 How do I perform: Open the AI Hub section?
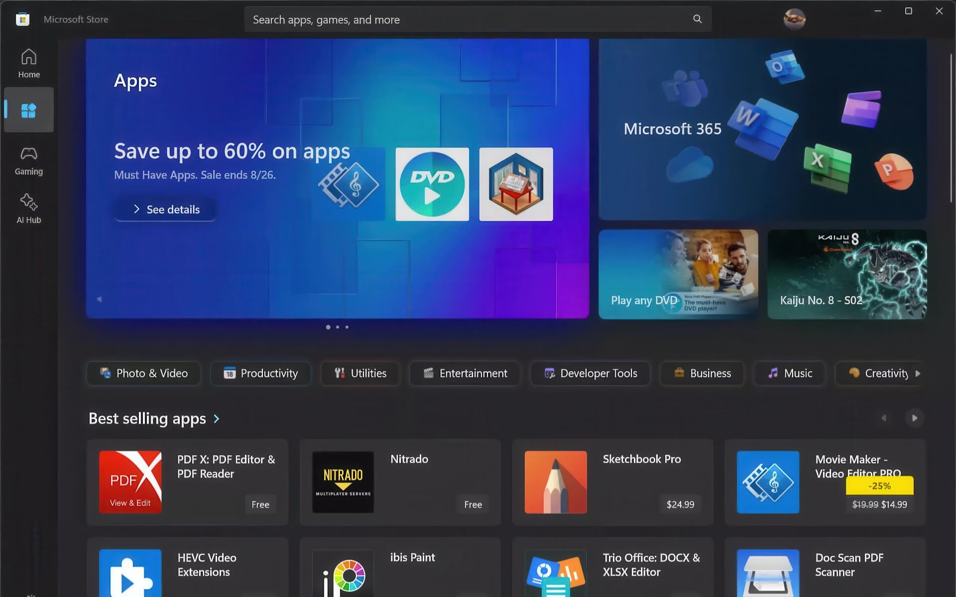point(29,208)
